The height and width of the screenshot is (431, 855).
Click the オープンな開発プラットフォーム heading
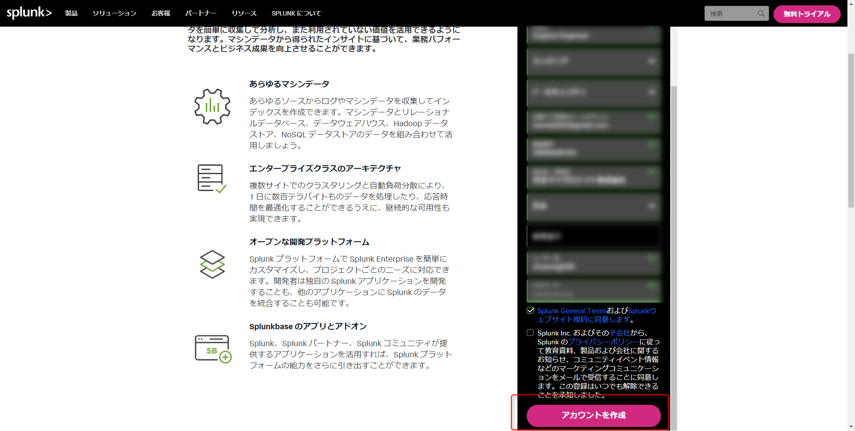[309, 242]
